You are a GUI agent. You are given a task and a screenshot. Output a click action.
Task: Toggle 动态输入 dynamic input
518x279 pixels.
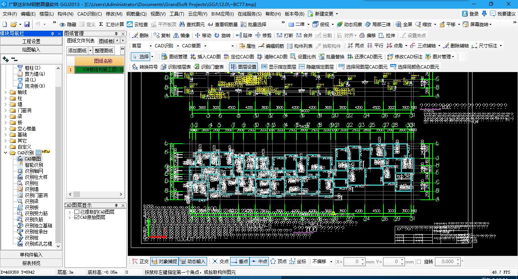193,262
